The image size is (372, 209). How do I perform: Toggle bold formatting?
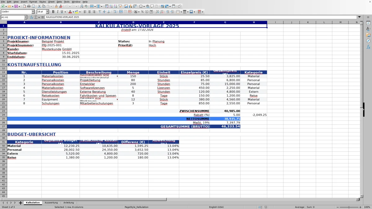pyautogui.click(x=53, y=12)
